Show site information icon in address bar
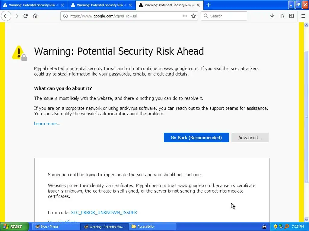309x231 pixels. [x=65, y=16]
